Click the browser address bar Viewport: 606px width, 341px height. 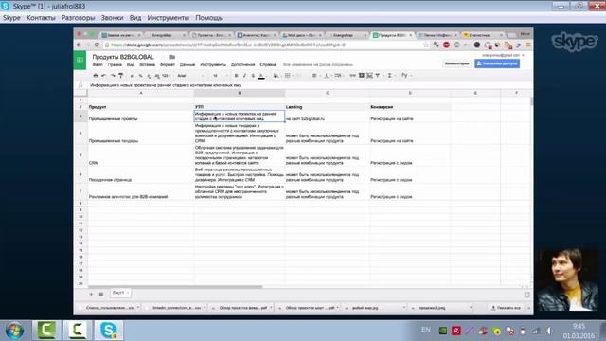point(267,45)
